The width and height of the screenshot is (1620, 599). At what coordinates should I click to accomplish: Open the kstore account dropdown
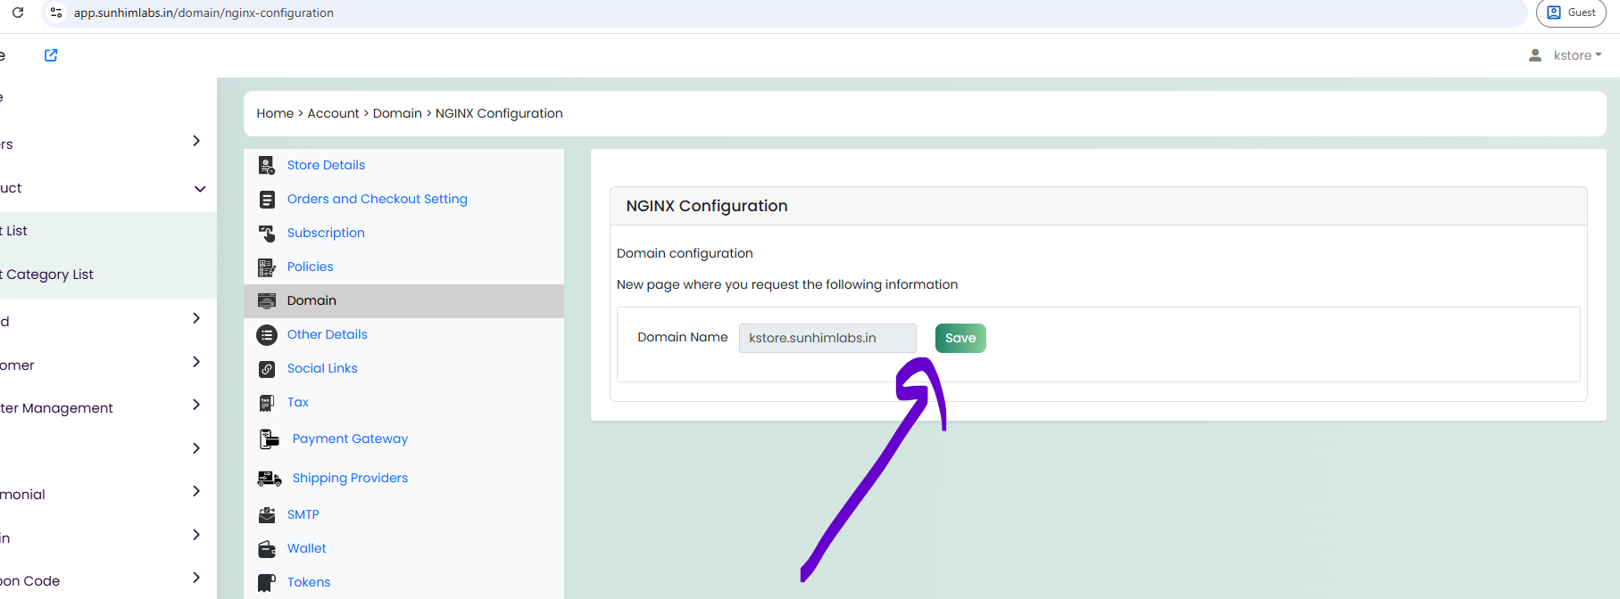pos(1577,55)
